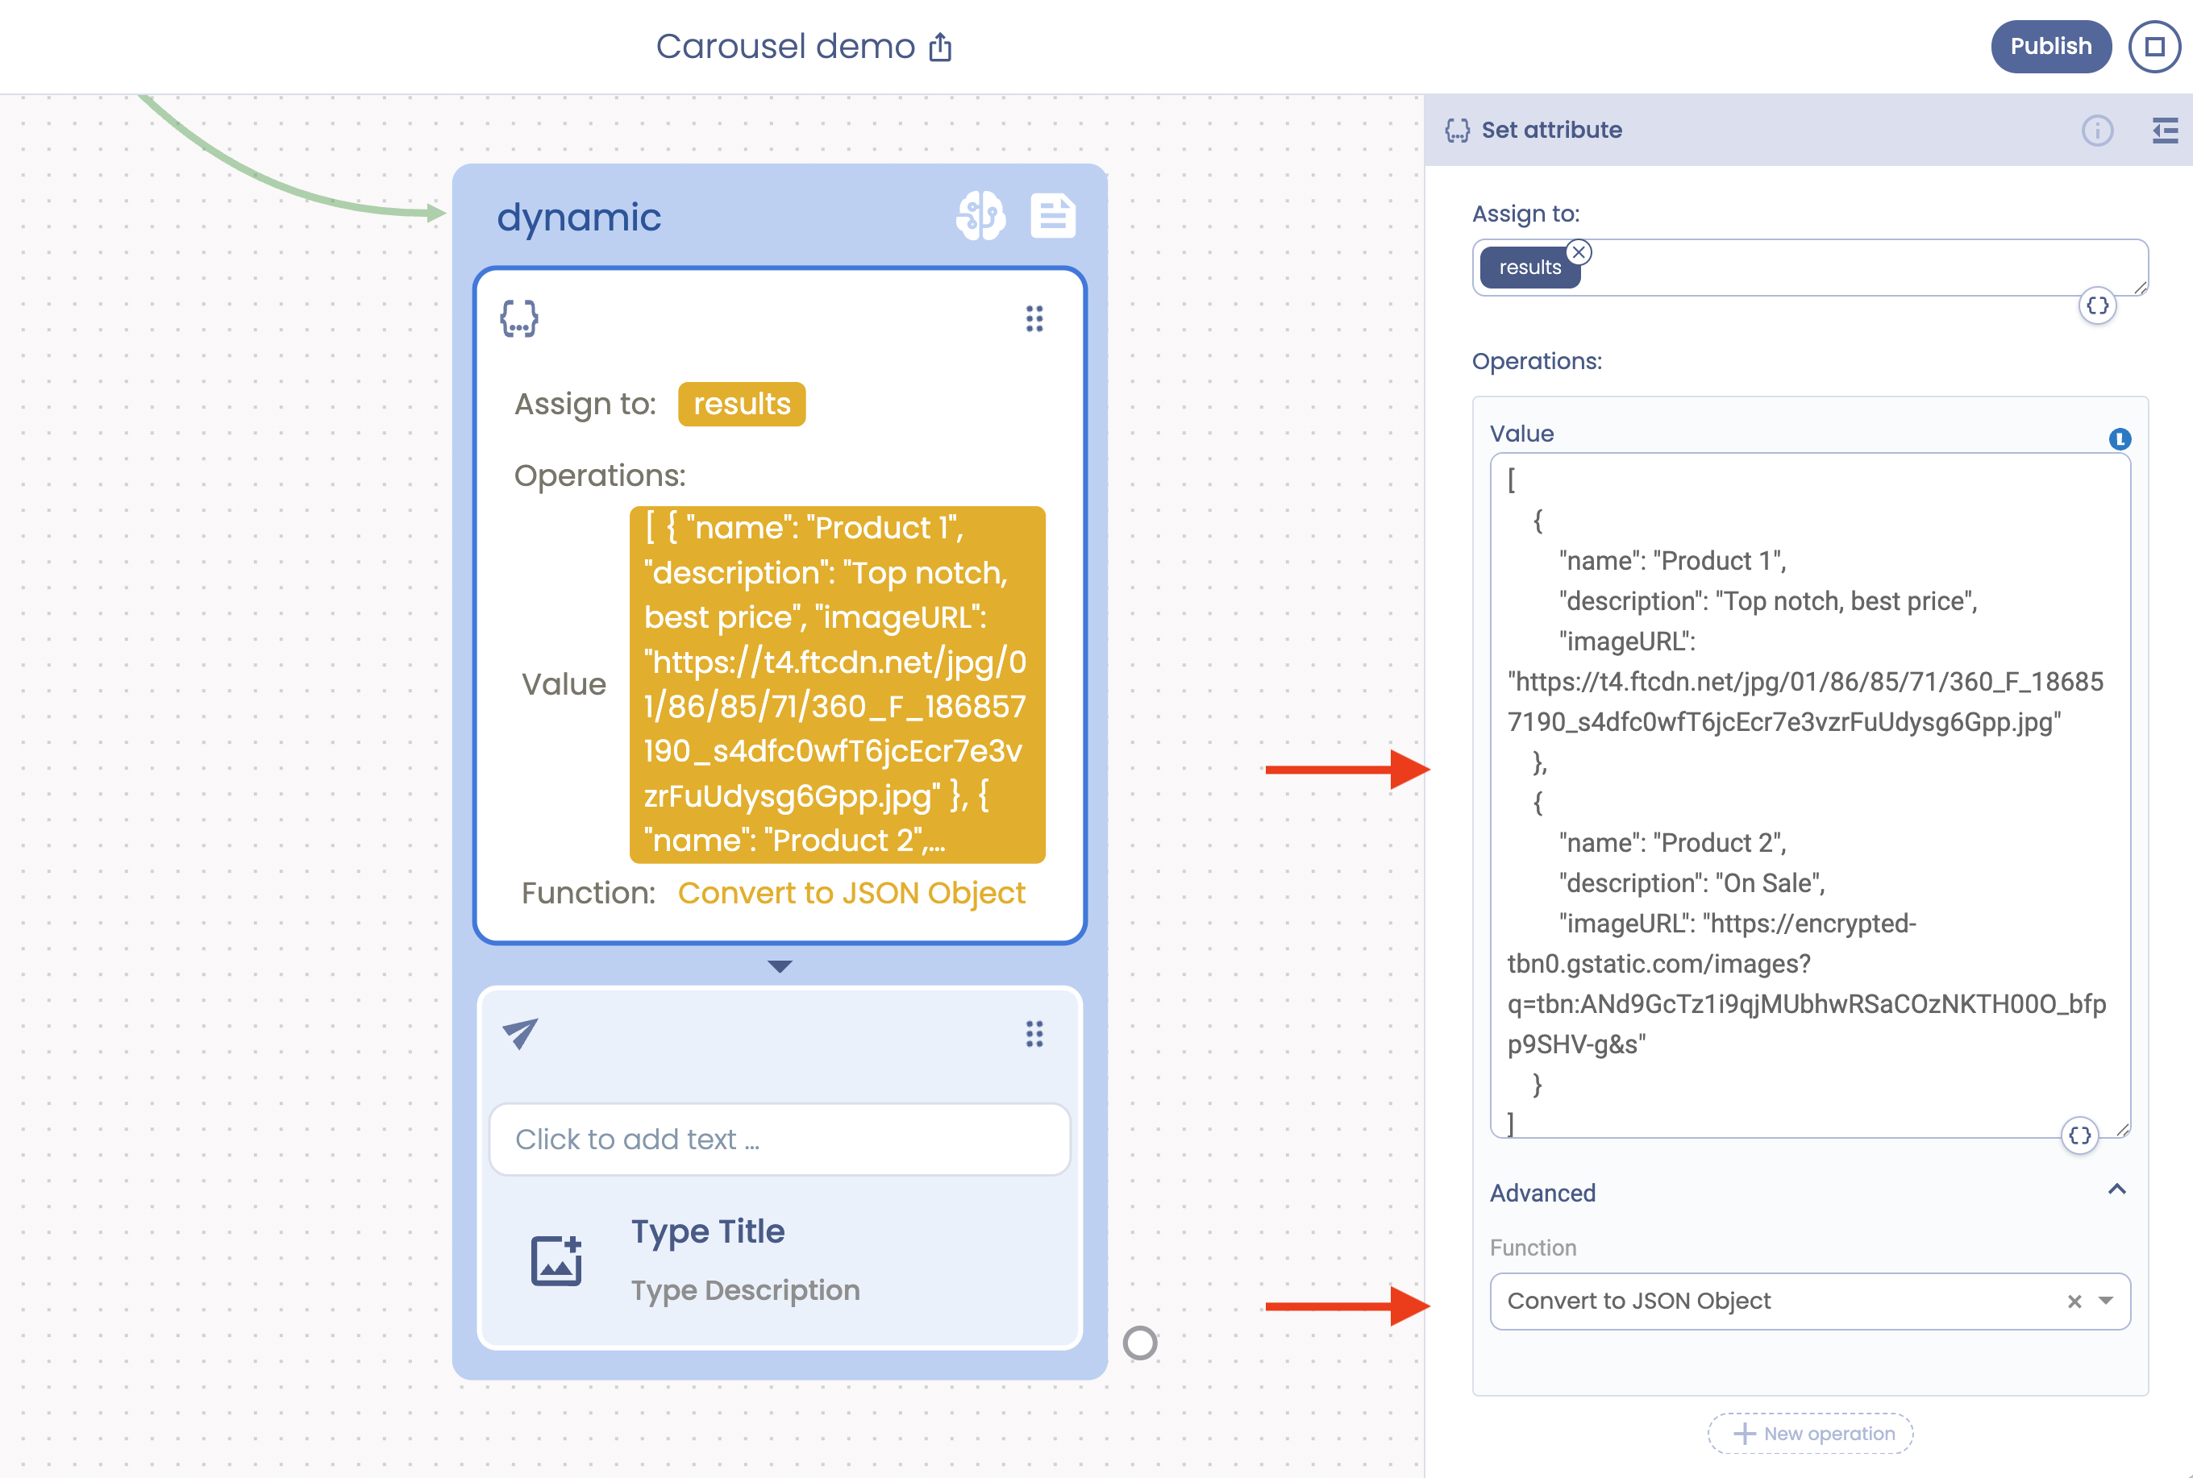Click the down arrow below the Set attribute block
Image resolution: width=2193 pixels, height=1478 pixels.
779,966
